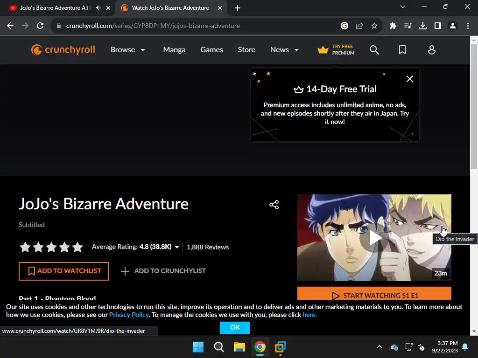The width and height of the screenshot is (478, 358).
Task: Open the Games menu item
Action: tap(211, 50)
